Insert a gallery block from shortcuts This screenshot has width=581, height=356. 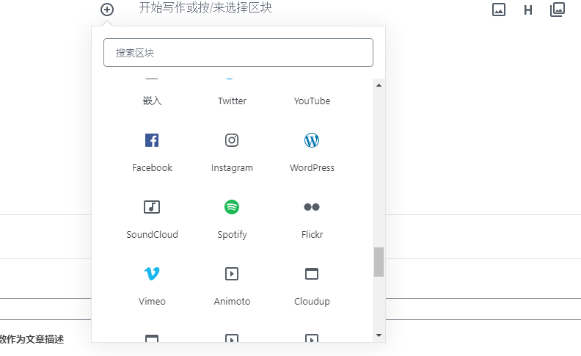coord(558,10)
